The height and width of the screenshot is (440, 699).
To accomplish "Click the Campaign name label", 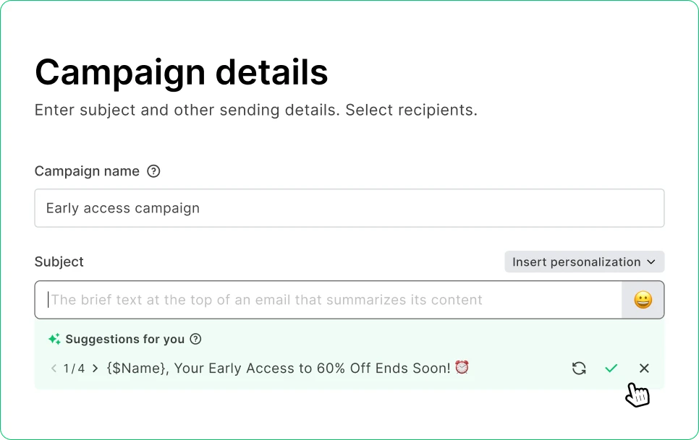I will (87, 172).
